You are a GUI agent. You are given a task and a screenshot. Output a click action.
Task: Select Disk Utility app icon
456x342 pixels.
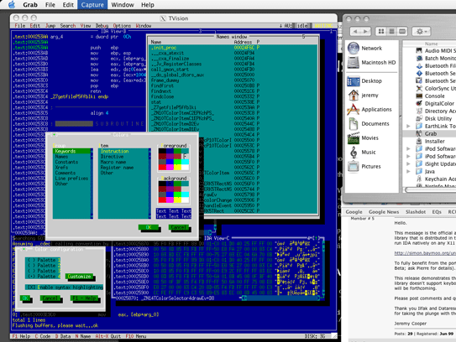[x=419, y=118]
